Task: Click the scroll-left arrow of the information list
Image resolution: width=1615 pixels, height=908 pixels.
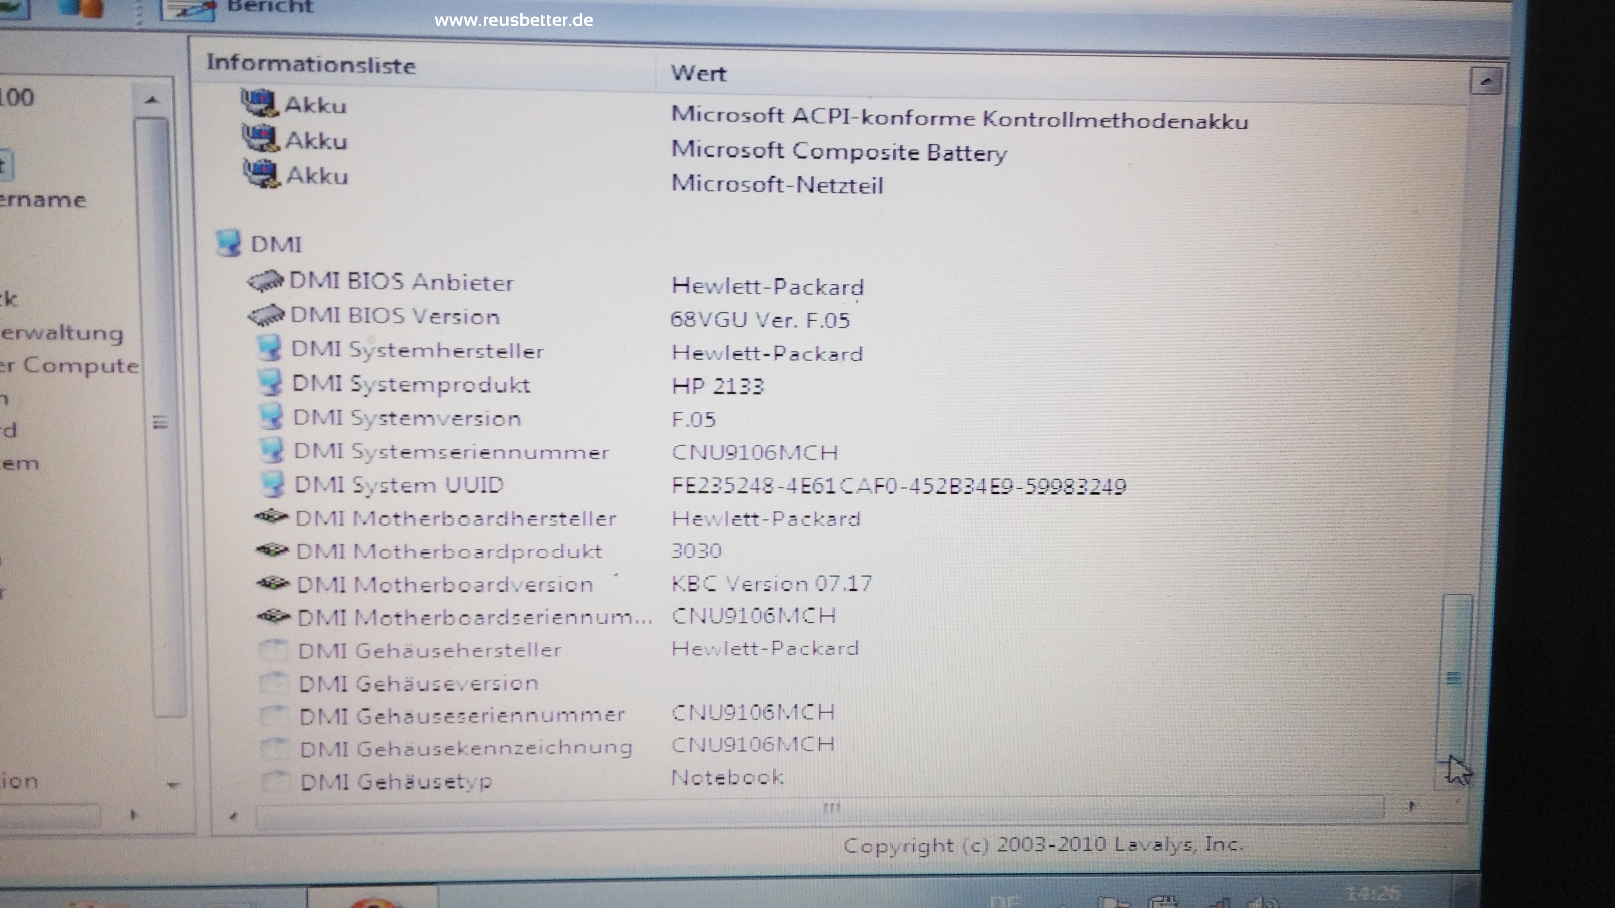Action: [233, 816]
